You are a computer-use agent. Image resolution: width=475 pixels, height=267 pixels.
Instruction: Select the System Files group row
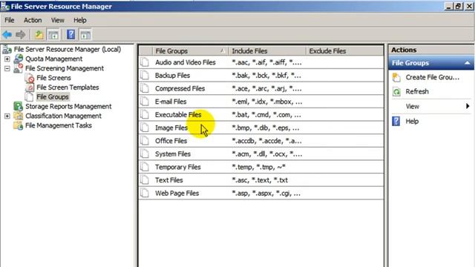261,154
